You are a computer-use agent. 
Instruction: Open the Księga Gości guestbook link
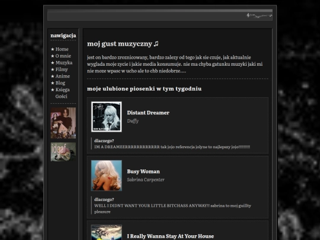[62, 93]
